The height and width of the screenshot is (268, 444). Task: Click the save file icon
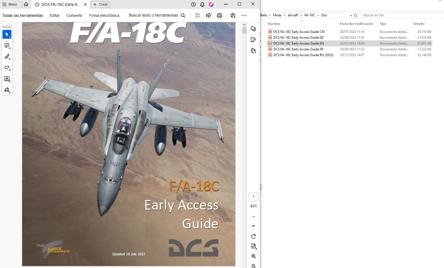click(197, 15)
